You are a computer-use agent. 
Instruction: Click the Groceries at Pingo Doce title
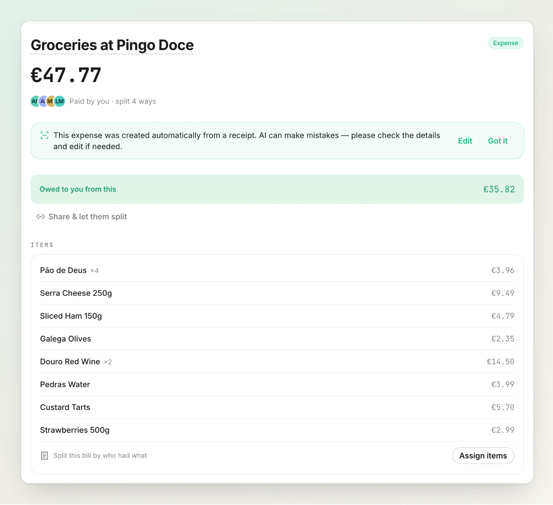[112, 45]
